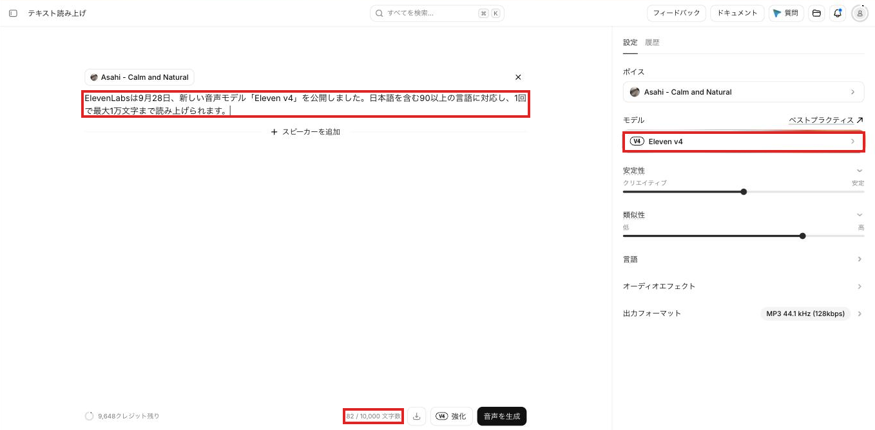Click the V4 強化 enhance button
The width and height of the screenshot is (875, 430).
(452, 416)
